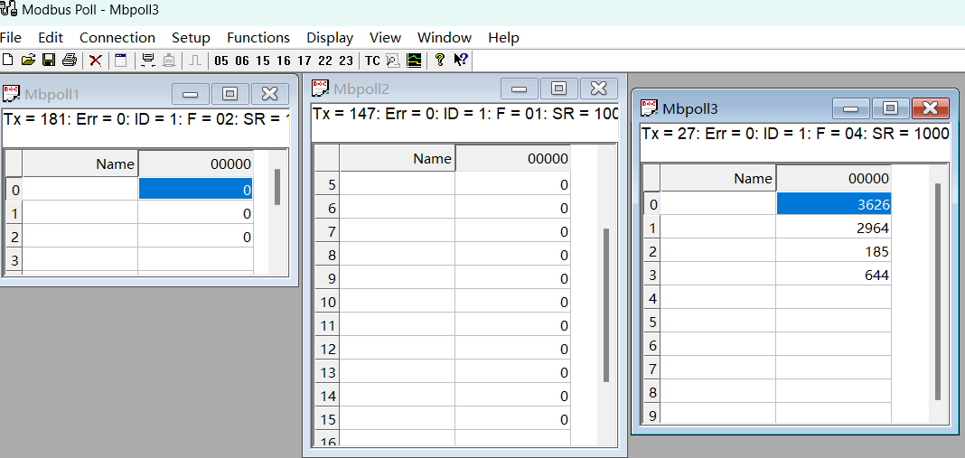Print using the printer icon
965x458 pixels.
click(70, 61)
